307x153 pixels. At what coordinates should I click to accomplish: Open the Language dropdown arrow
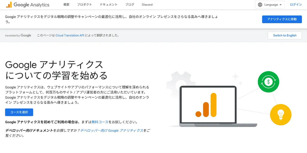tap(281, 5)
